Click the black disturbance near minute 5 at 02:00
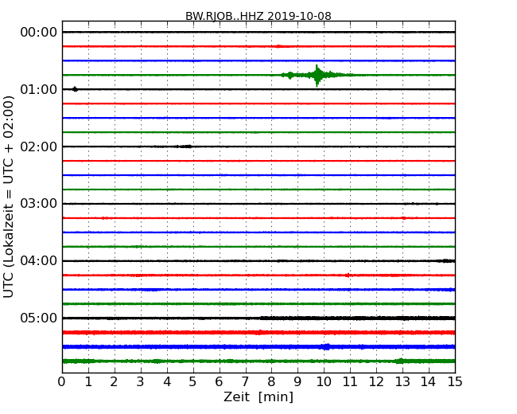 183,146
